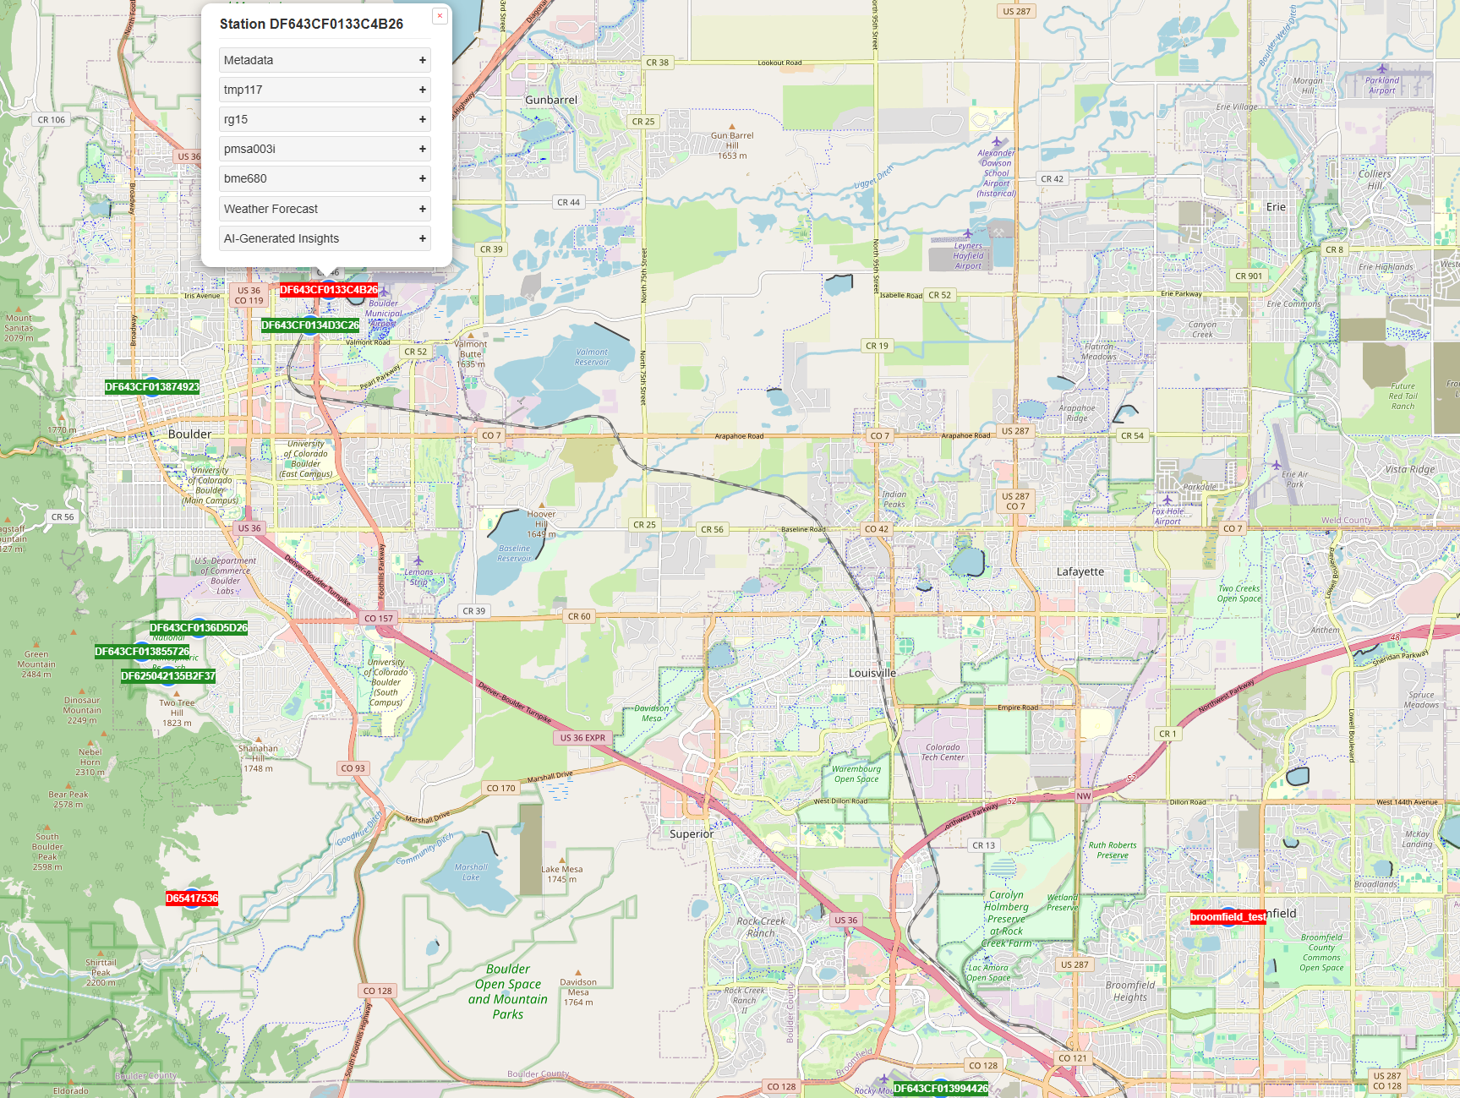This screenshot has width=1460, height=1098.
Task: Click the Boulder Municipal Airport airplane icon
Action: pos(385,292)
